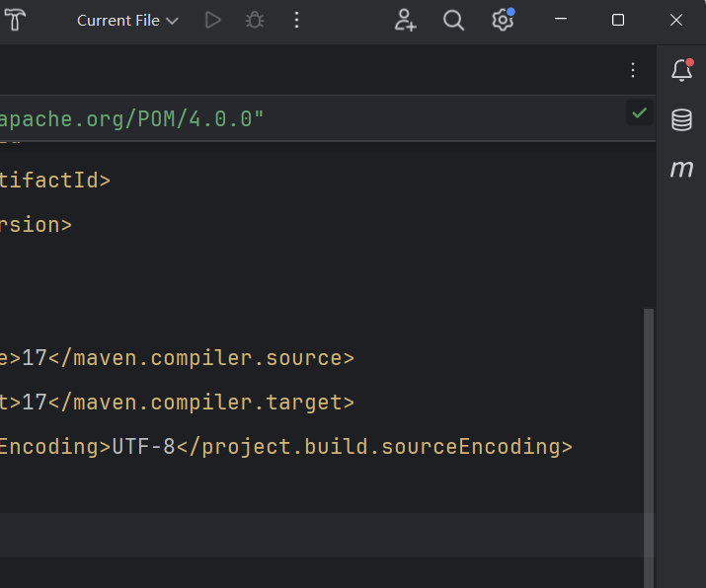Maximize the IDE window
Image resolution: width=706 pixels, height=588 pixels.
[618, 20]
